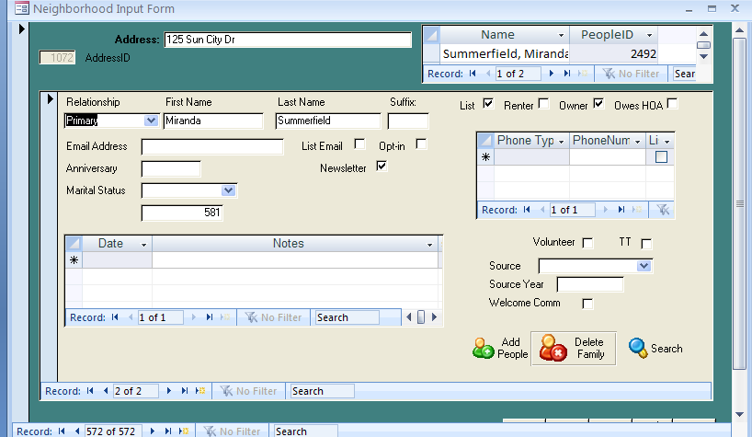Click the Add People icon button
Viewport: 752px width, 437px height.
pos(484,349)
